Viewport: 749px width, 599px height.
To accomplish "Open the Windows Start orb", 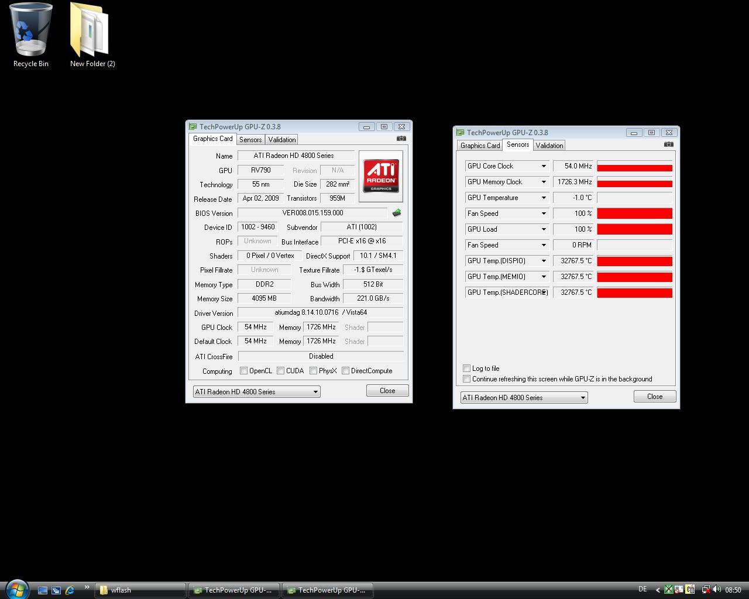I will [x=16, y=590].
